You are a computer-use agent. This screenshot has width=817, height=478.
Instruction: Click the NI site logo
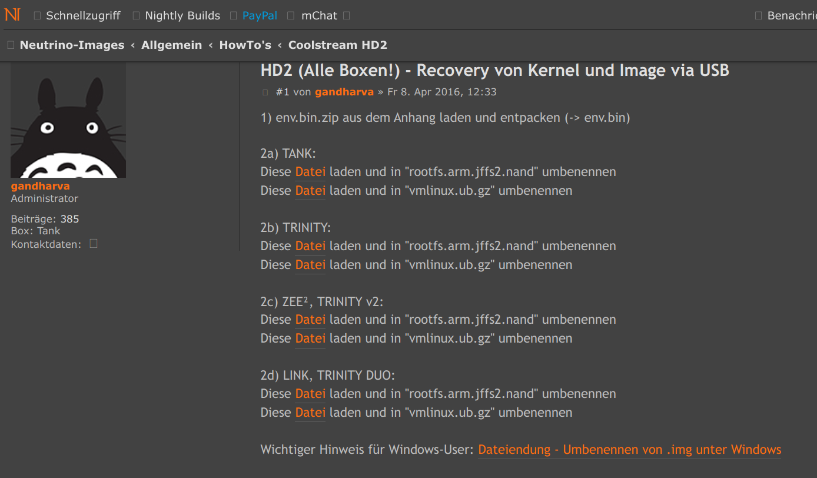(12, 15)
